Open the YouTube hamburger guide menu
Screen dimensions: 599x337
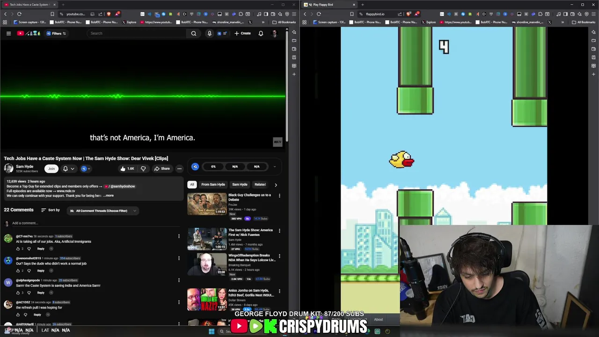click(x=8, y=33)
